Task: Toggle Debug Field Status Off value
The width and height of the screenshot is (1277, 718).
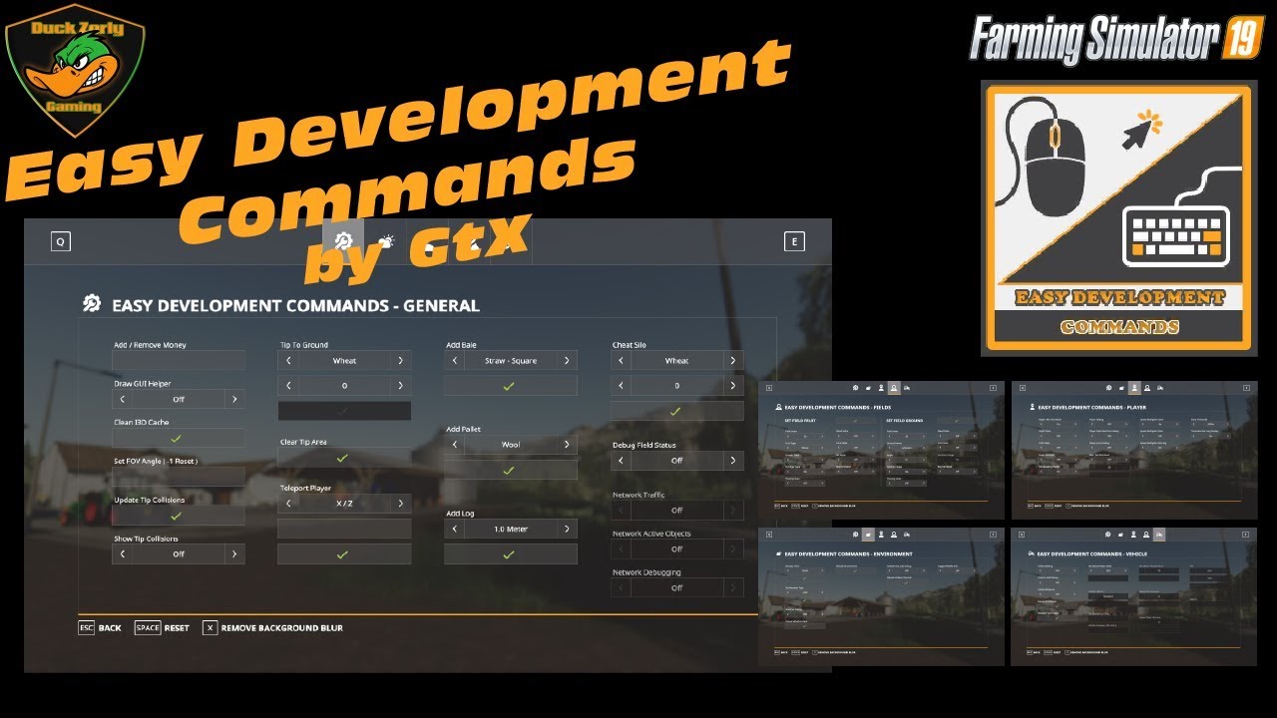Action: click(676, 461)
